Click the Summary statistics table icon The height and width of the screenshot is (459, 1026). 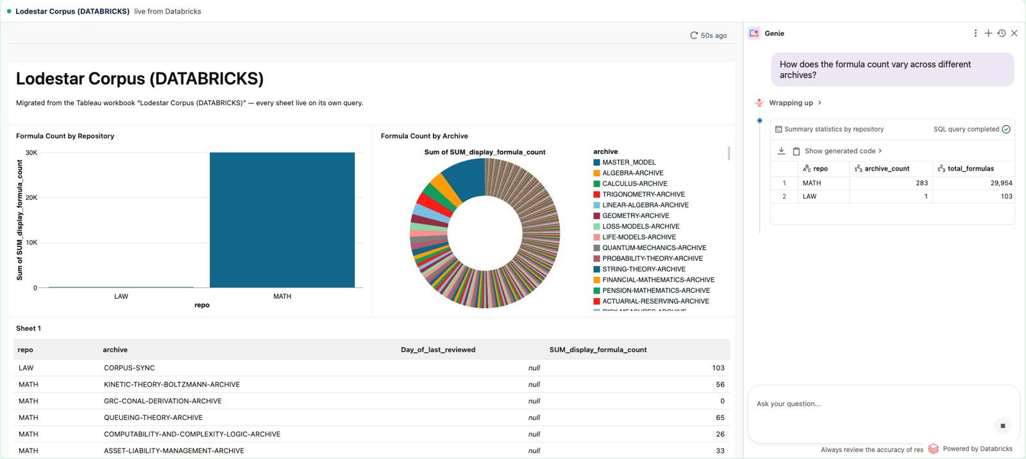click(x=778, y=129)
